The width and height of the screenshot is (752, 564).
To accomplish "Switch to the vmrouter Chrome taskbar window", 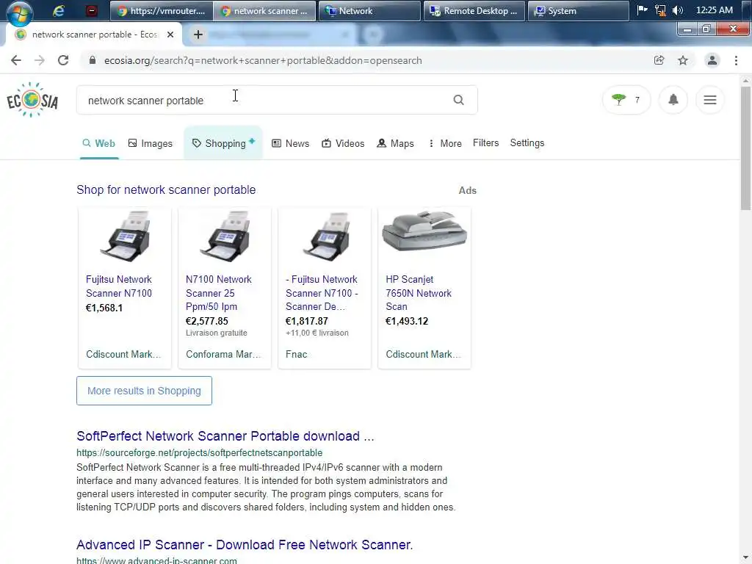I will tap(161, 10).
